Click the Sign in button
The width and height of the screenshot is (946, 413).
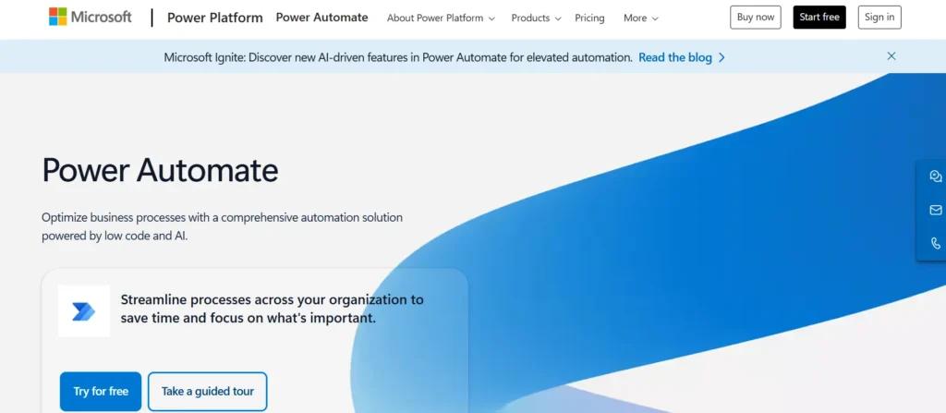(879, 18)
